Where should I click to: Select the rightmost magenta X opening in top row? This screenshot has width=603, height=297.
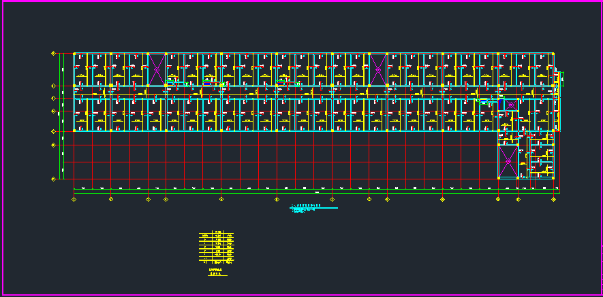coord(378,70)
